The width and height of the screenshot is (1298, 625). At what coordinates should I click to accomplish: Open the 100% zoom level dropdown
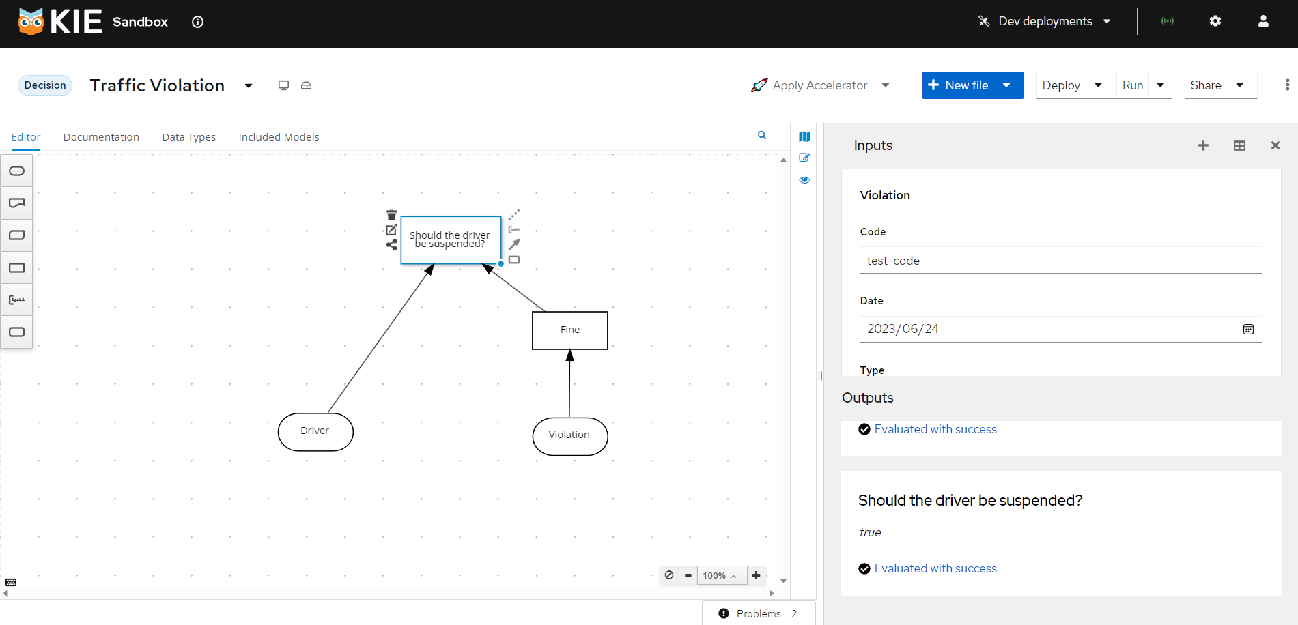tap(722, 575)
